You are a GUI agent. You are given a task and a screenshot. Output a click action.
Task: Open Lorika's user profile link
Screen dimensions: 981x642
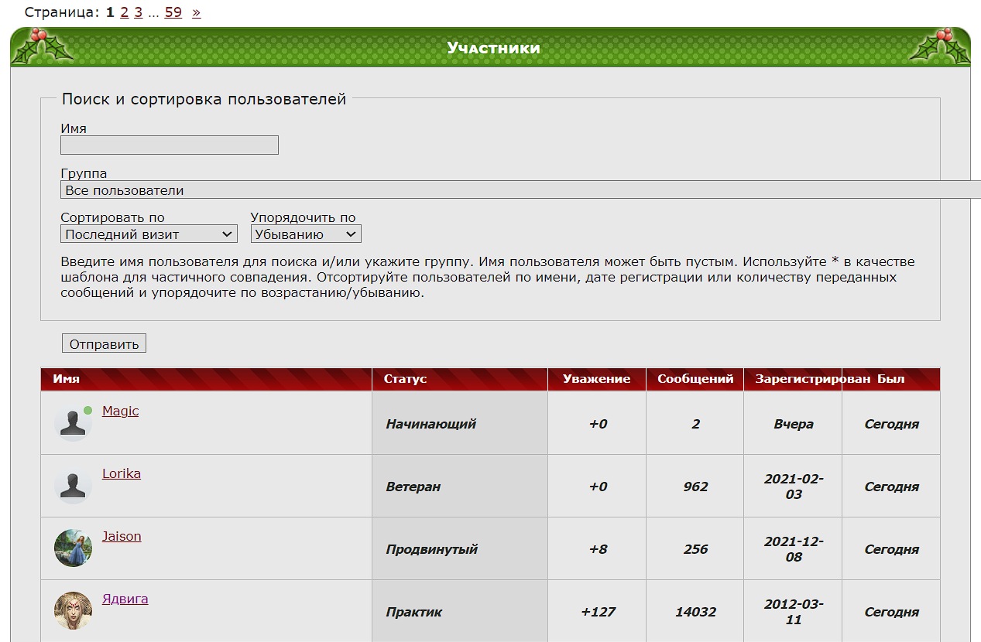[x=122, y=473]
